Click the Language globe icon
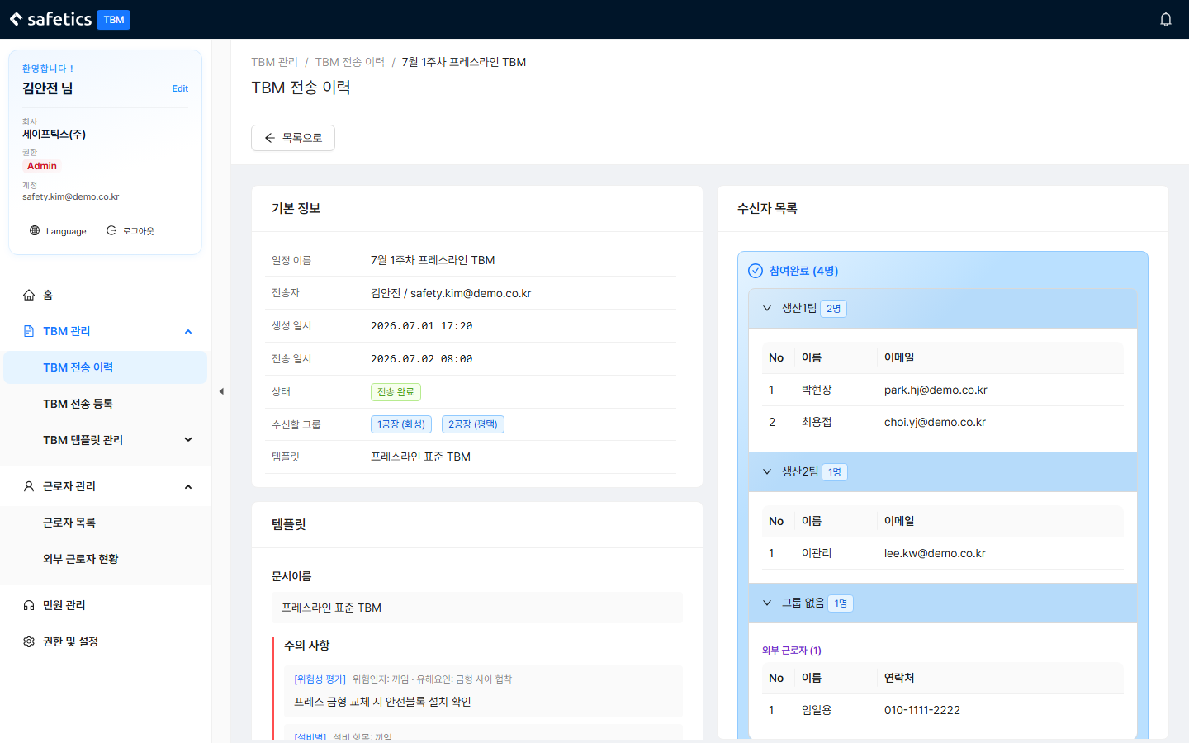 coord(35,231)
